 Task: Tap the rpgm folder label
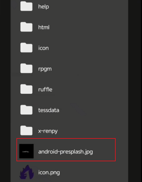[45, 69]
